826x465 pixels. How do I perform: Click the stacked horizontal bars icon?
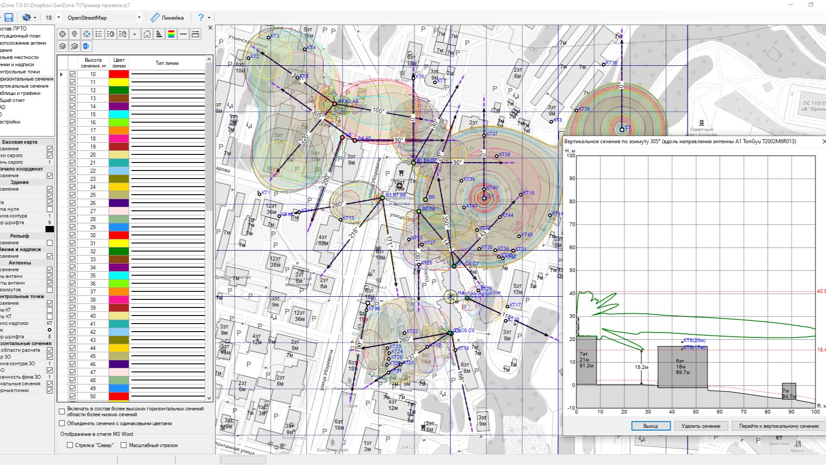pyautogui.click(x=159, y=34)
